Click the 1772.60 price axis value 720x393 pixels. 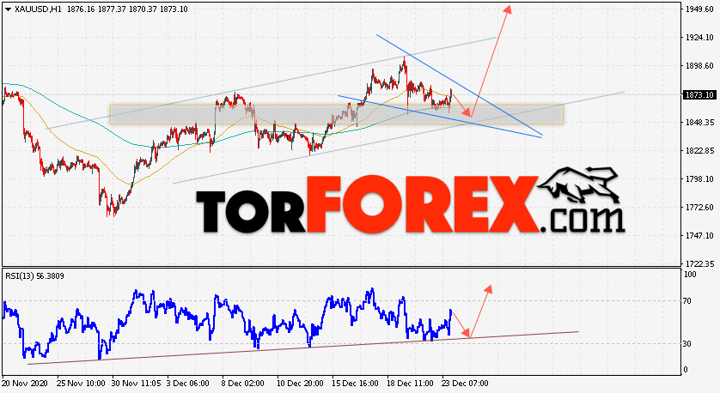(x=699, y=208)
